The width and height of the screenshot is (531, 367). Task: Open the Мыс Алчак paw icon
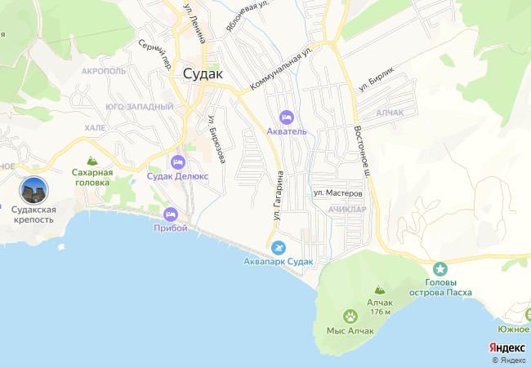point(350,316)
